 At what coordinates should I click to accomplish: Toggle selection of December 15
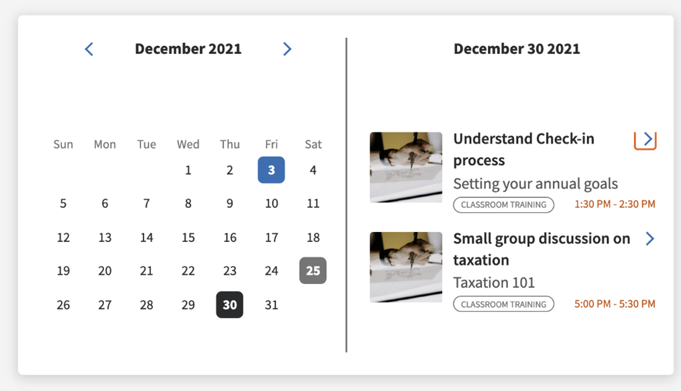pos(188,237)
